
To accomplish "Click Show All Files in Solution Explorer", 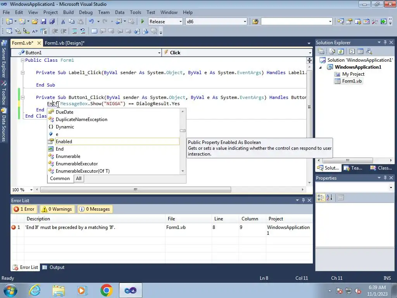I will (332, 52).
